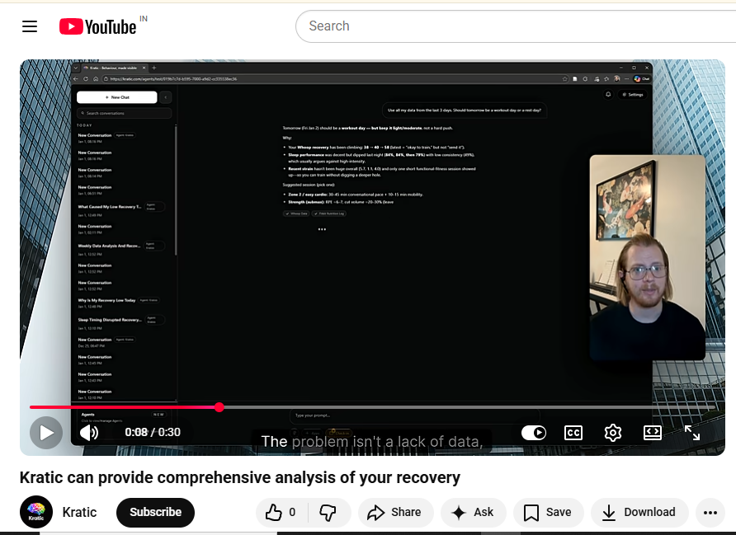Play the video with the play button
The image size is (736, 535).
tap(46, 433)
